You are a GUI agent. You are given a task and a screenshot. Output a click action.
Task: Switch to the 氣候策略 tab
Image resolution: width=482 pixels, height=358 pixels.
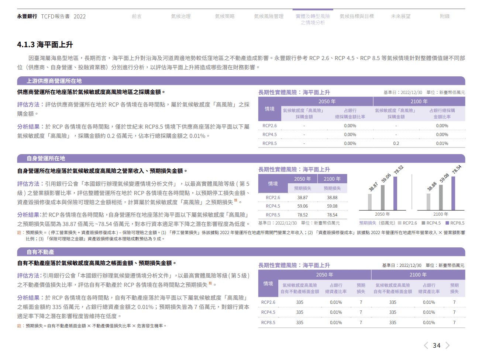tap(225, 16)
